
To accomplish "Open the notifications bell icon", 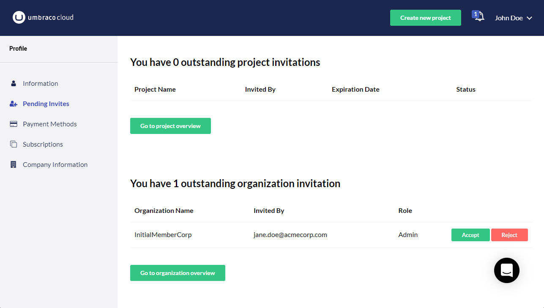I will click(x=478, y=17).
